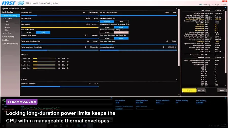This screenshot has width=228, height=128.
Task: Open the graph panel wrench settings icon
Action: pyautogui.click(x=112, y=98)
